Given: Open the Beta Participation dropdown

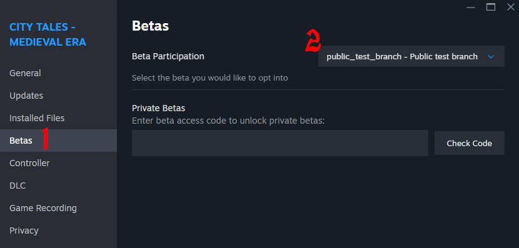Looking at the screenshot, I should coord(411,57).
